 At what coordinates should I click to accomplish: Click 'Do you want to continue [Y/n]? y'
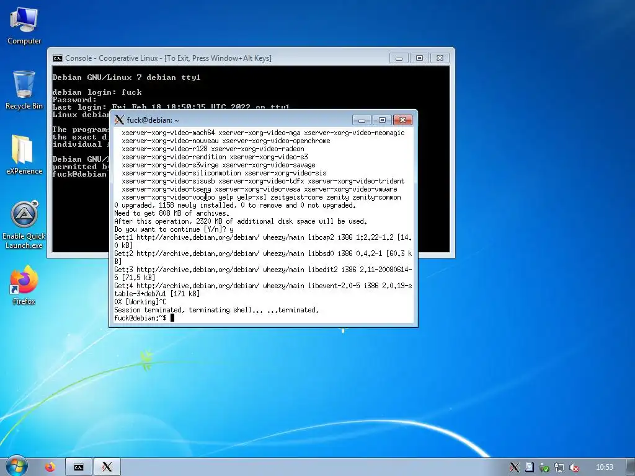pos(174,229)
